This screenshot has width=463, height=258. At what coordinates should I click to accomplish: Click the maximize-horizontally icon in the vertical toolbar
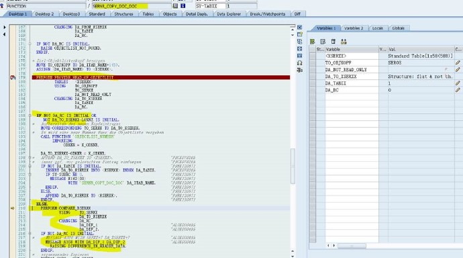click(300, 56)
